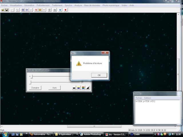Viewport: 183px width, 137px height.
Task: Save image using the floppy disk icon
Action: coord(7,10)
